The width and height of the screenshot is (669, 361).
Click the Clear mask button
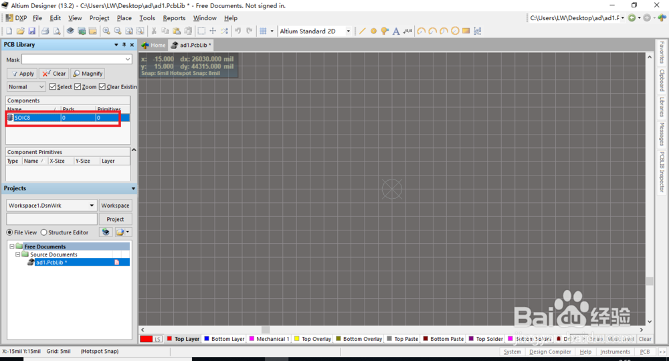point(54,74)
